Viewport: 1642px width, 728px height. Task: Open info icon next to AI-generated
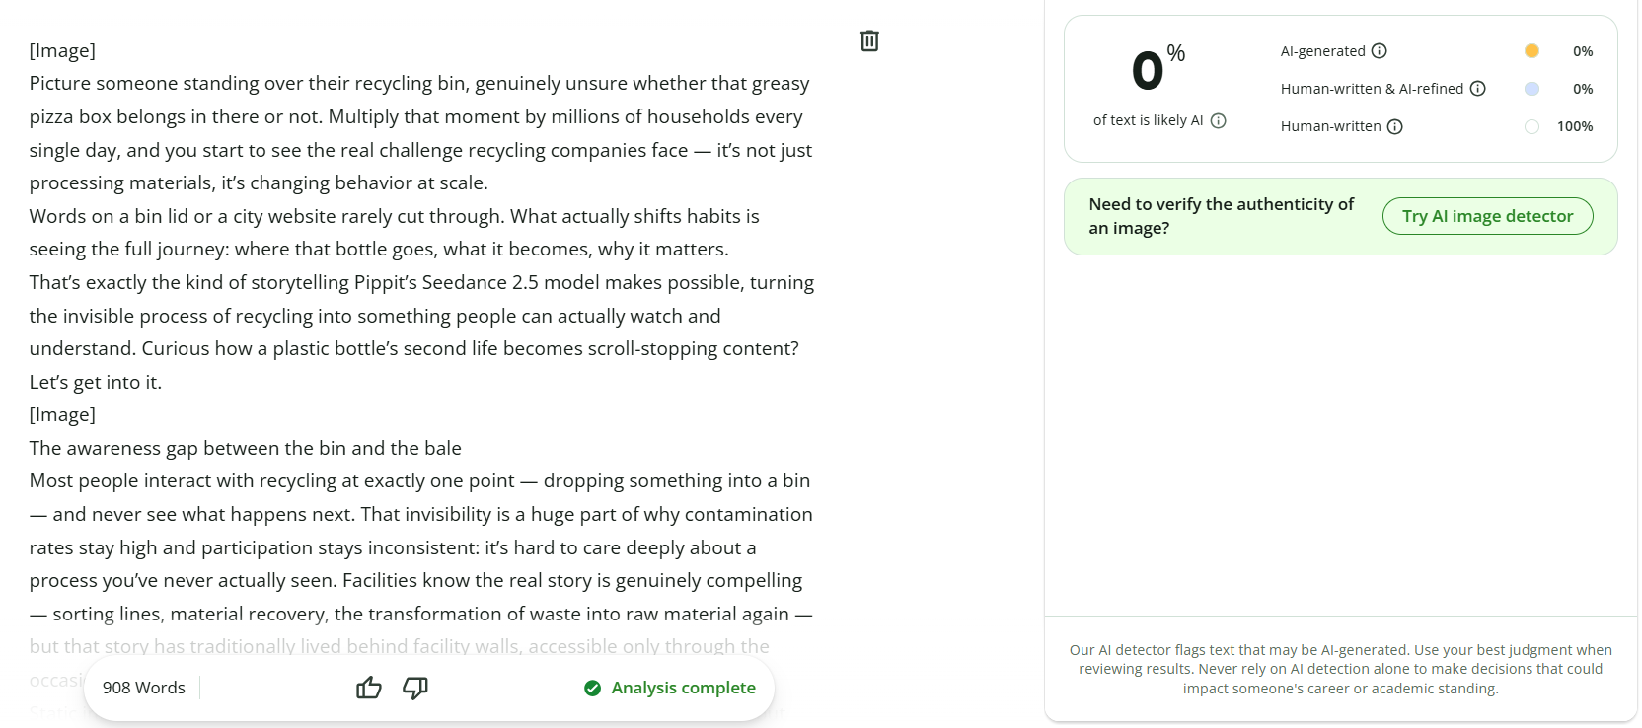pos(1380,51)
